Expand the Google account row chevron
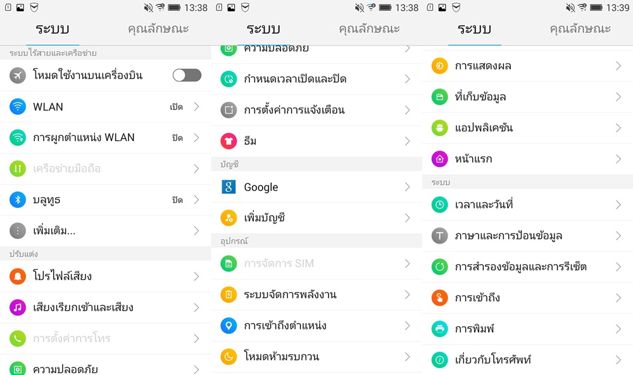The width and height of the screenshot is (633, 375). pos(408,187)
